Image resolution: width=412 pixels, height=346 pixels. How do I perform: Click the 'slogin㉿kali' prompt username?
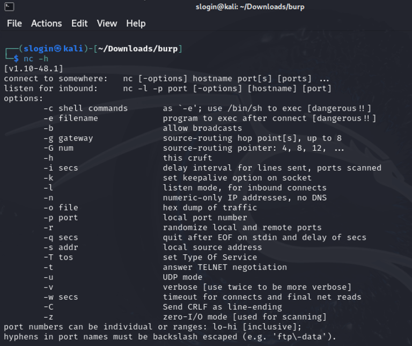(x=53, y=49)
